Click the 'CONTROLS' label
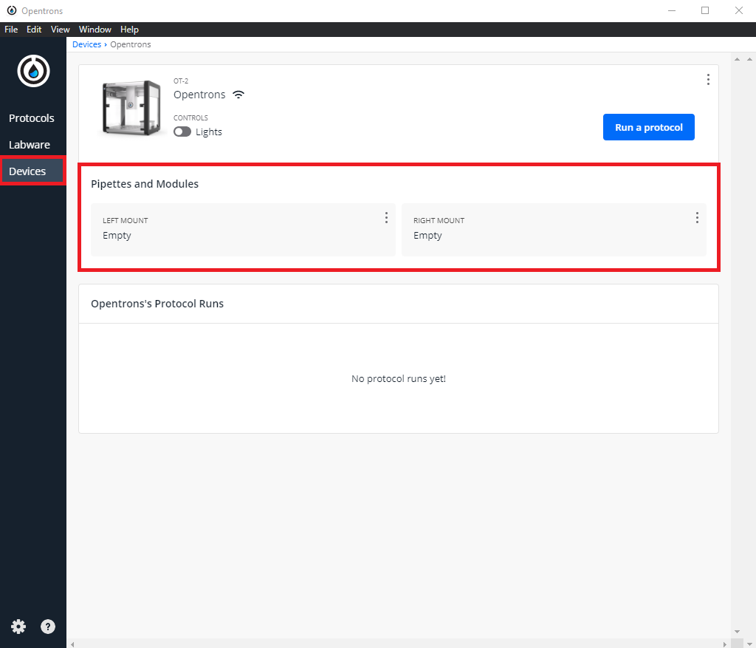Screen dimensions: 756x648 click(190, 117)
